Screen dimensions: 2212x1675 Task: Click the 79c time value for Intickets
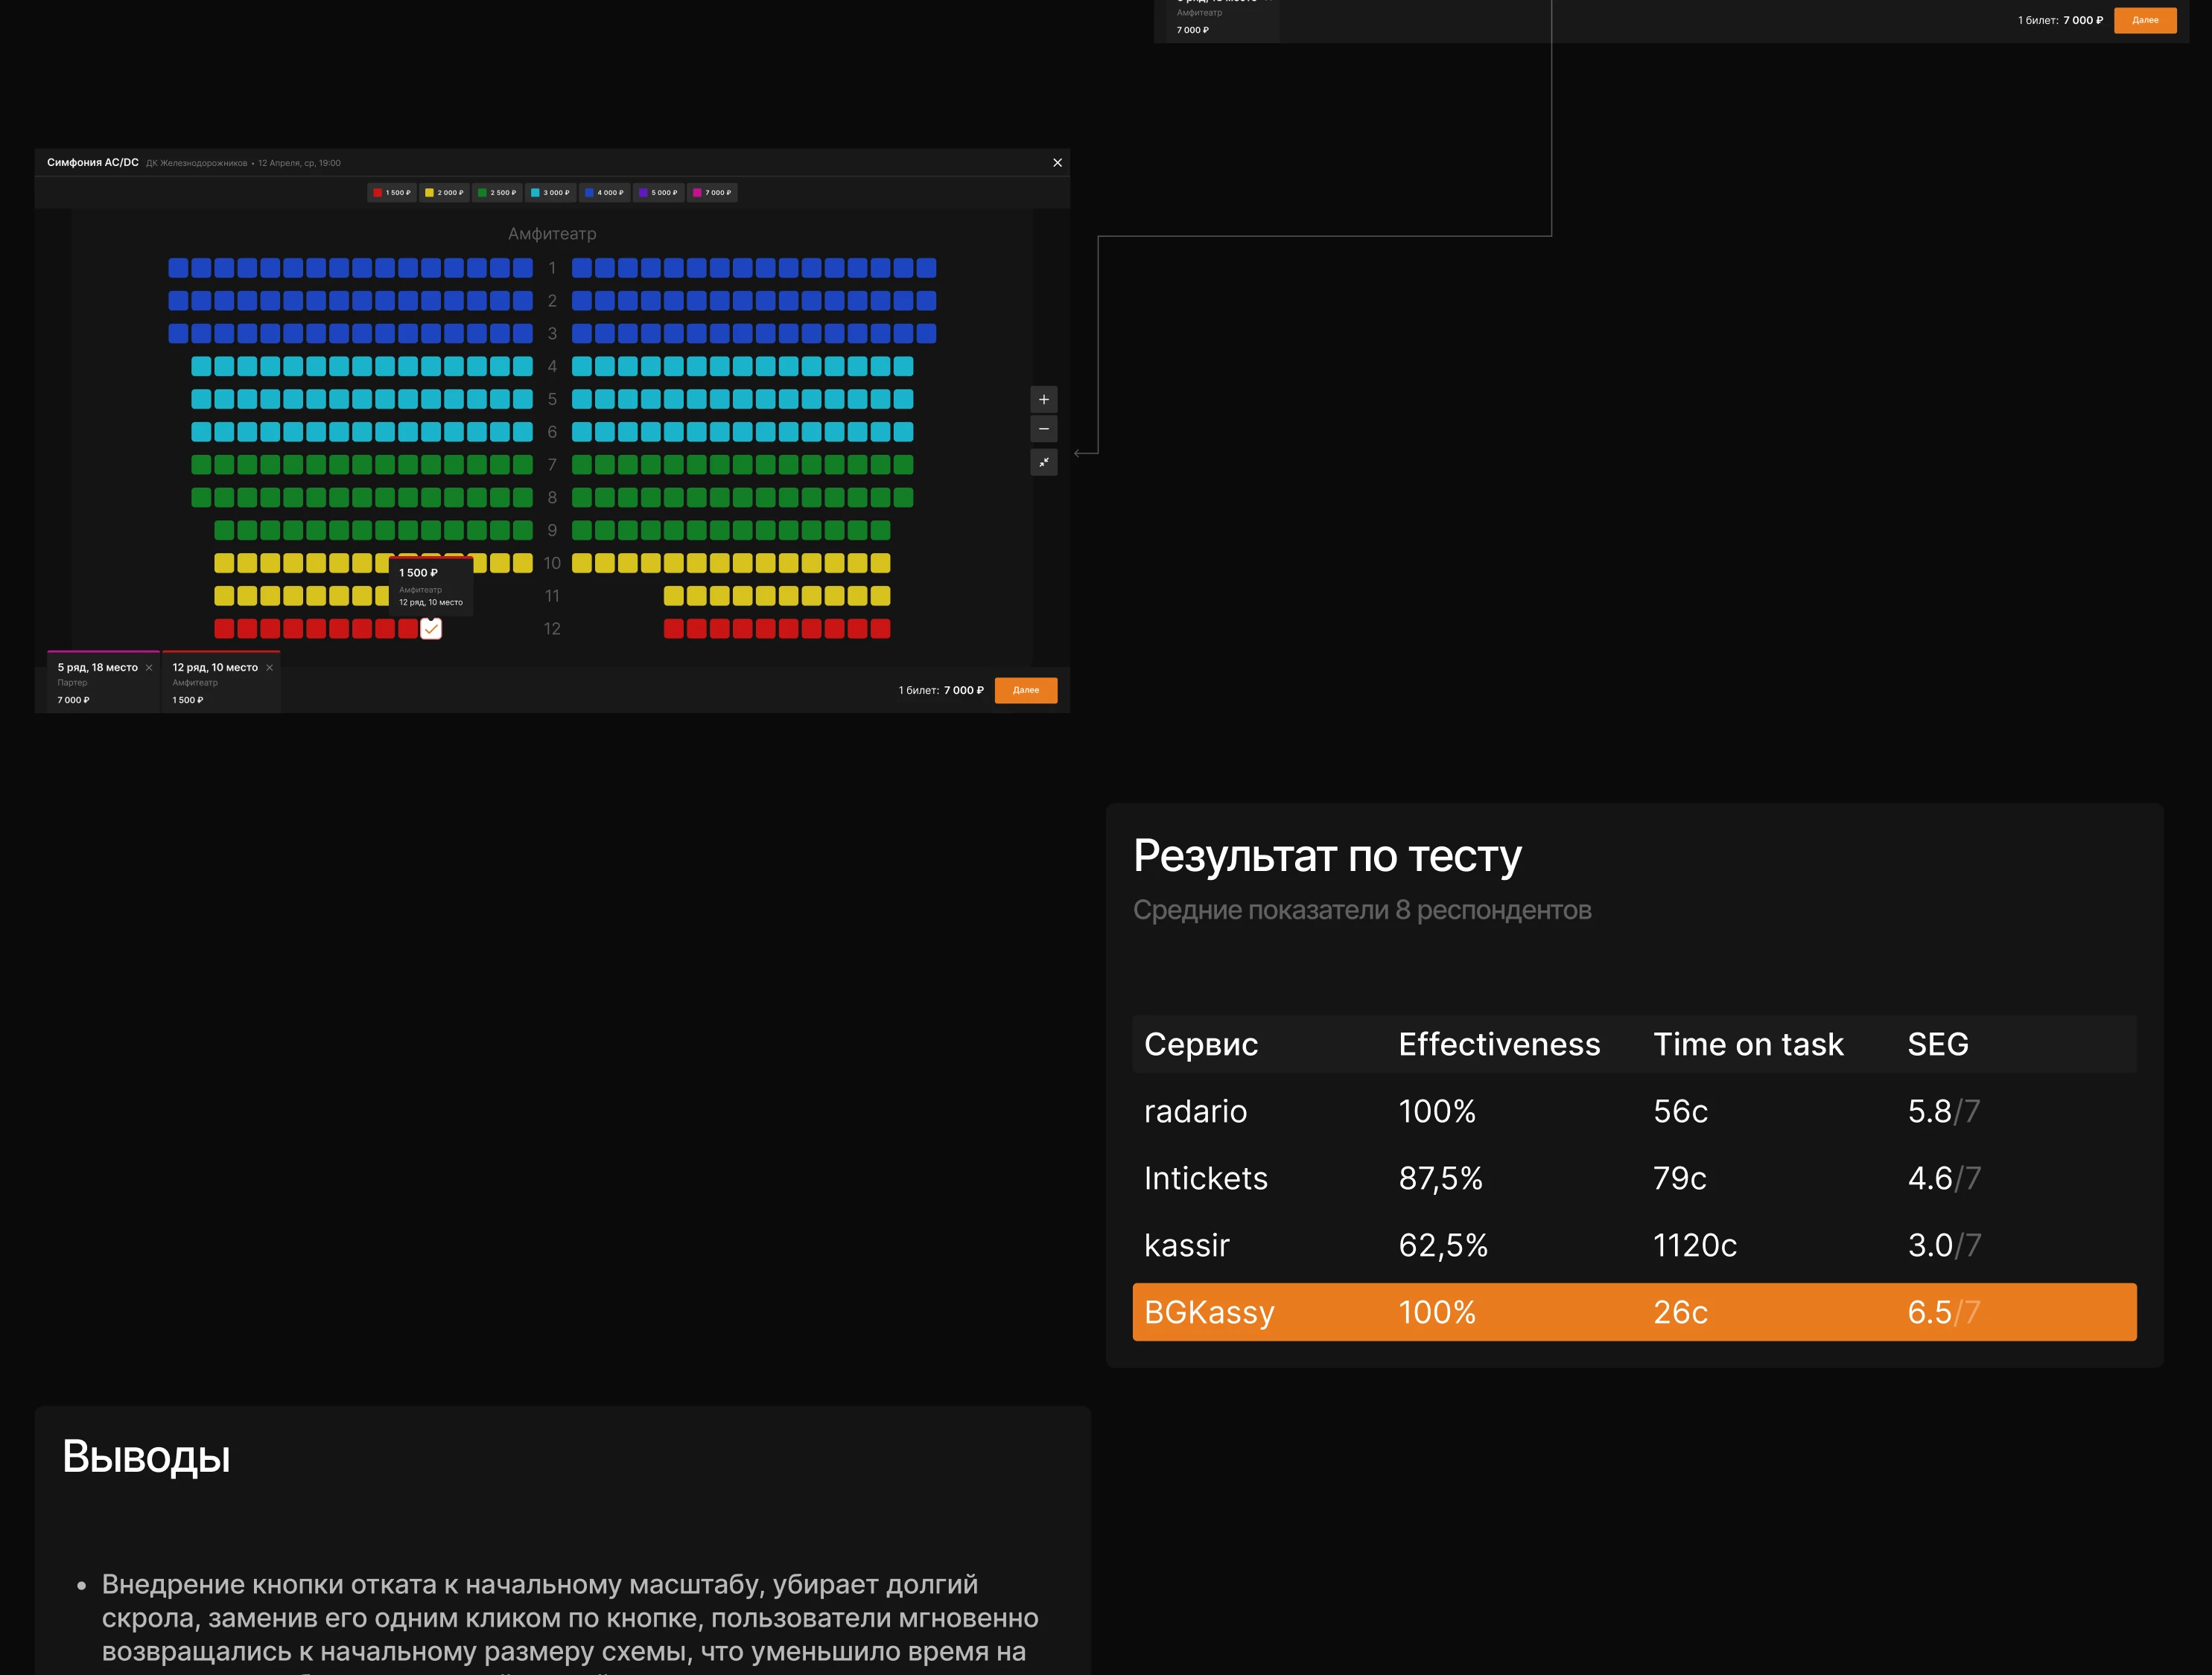pyautogui.click(x=1680, y=1178)
